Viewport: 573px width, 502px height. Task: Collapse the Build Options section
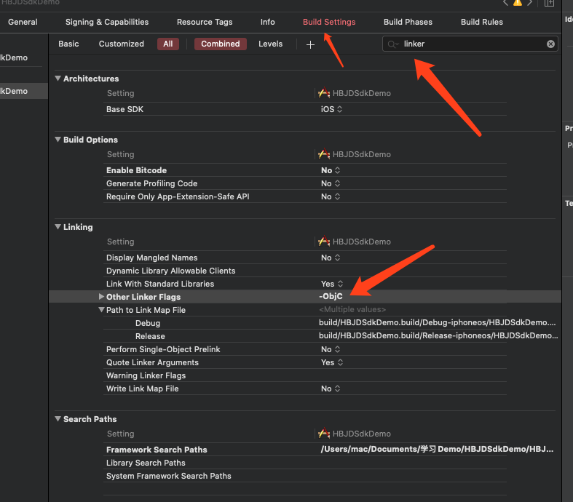click(58, 139)
